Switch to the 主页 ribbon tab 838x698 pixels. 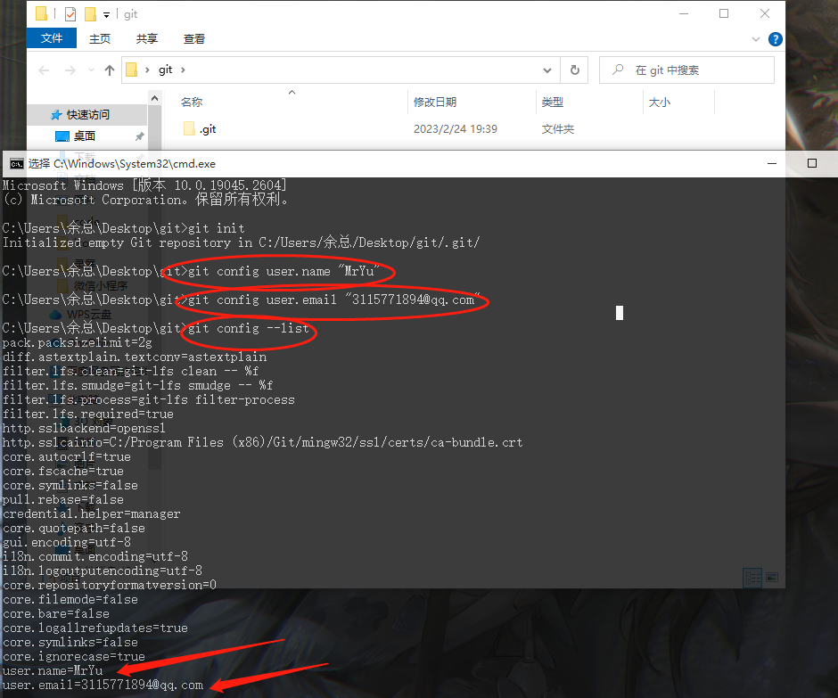(100, 38)
